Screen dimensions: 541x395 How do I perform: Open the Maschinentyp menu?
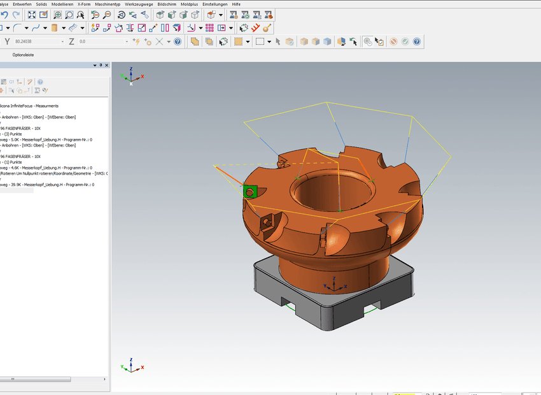(108, 4)
